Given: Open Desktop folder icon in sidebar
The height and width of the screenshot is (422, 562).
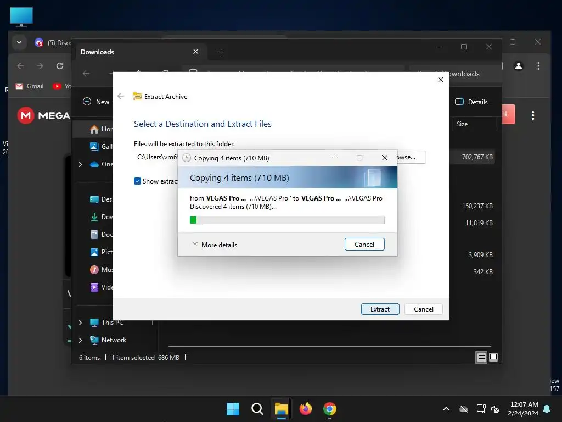Looking at the screenshot, I should (x=94, y=199).
